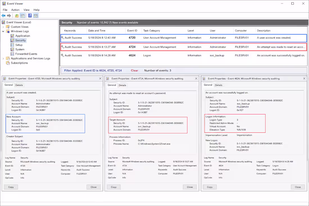
Task: Select the 5/18/2024 8:12:43 AM event row
Action: (184, 38)
